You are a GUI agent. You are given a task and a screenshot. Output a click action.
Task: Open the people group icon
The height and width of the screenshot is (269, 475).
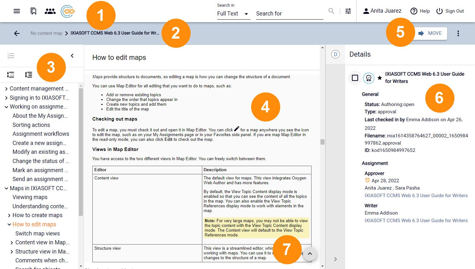pos(50,11)
